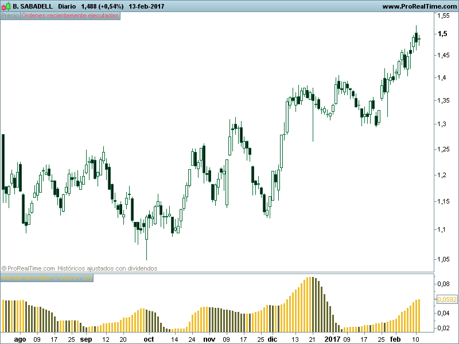Click the date 13-feb-2017 in the header
This screenshot has height=344, width=459.
click(x=146, y=6)
